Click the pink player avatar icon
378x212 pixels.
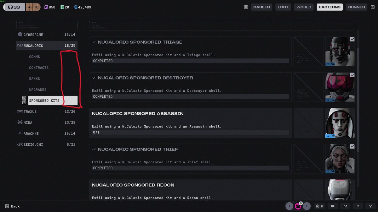click(x=298, y=206)
